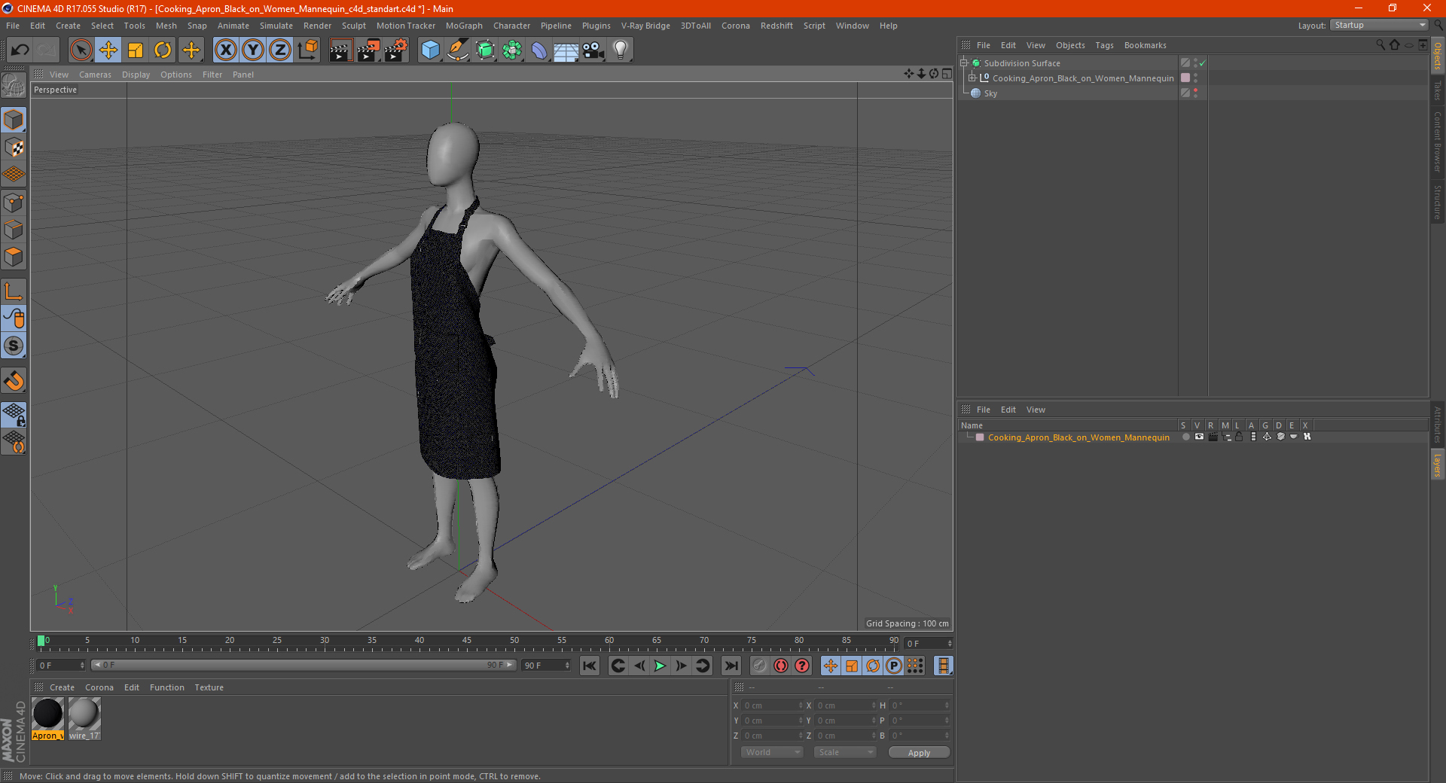Toggle the layer solo dot for Cooking_Apron layer
This screenshot has width=1446, height=783.
pos(1185,437)
